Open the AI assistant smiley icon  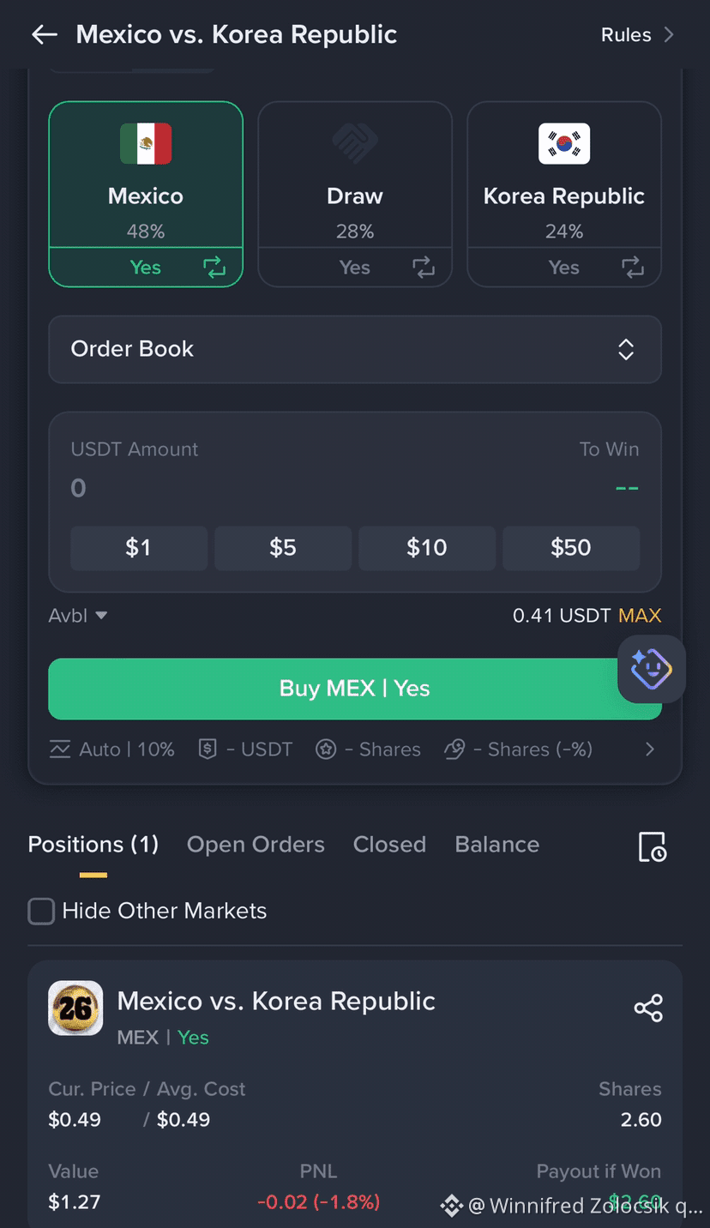(652, 669)
